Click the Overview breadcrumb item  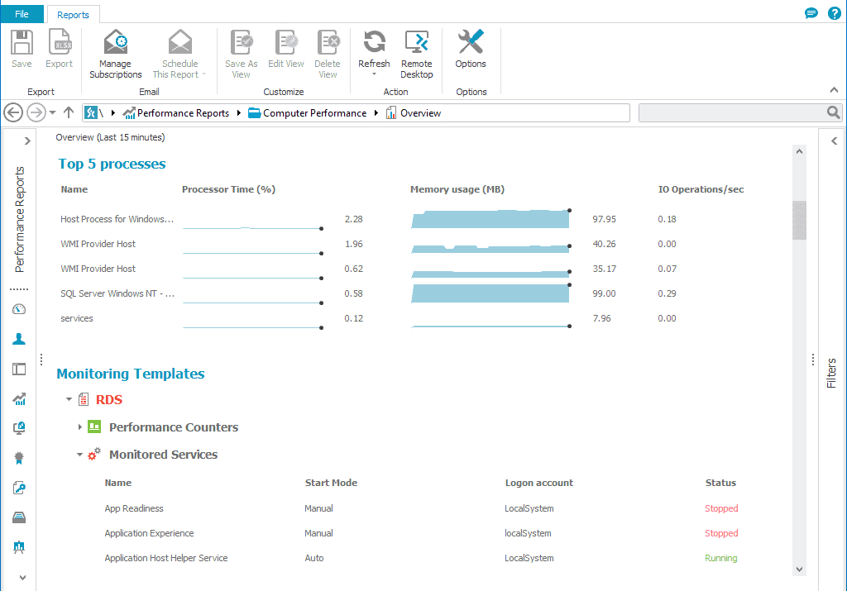[x=420, y=112]
